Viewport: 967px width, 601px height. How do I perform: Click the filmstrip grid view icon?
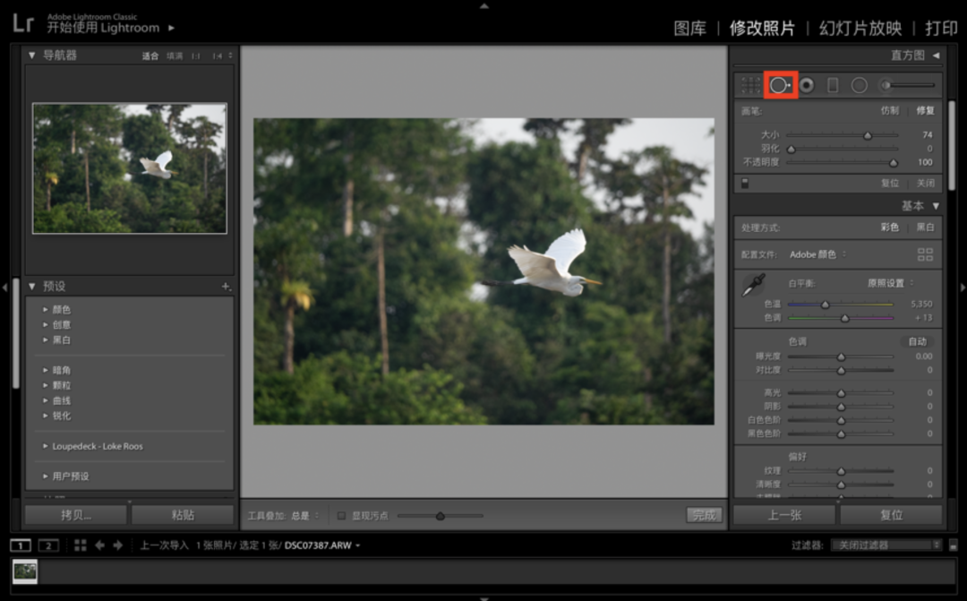click(81, 545)
